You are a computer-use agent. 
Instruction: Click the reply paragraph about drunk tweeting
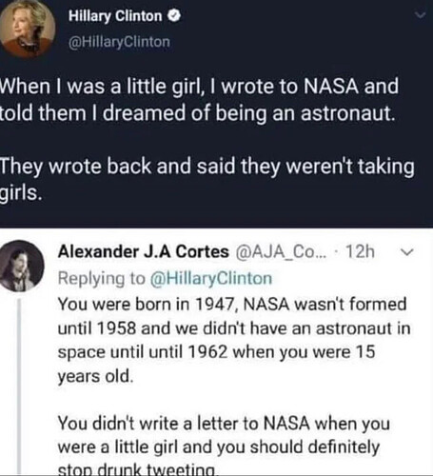pos(224,445)
